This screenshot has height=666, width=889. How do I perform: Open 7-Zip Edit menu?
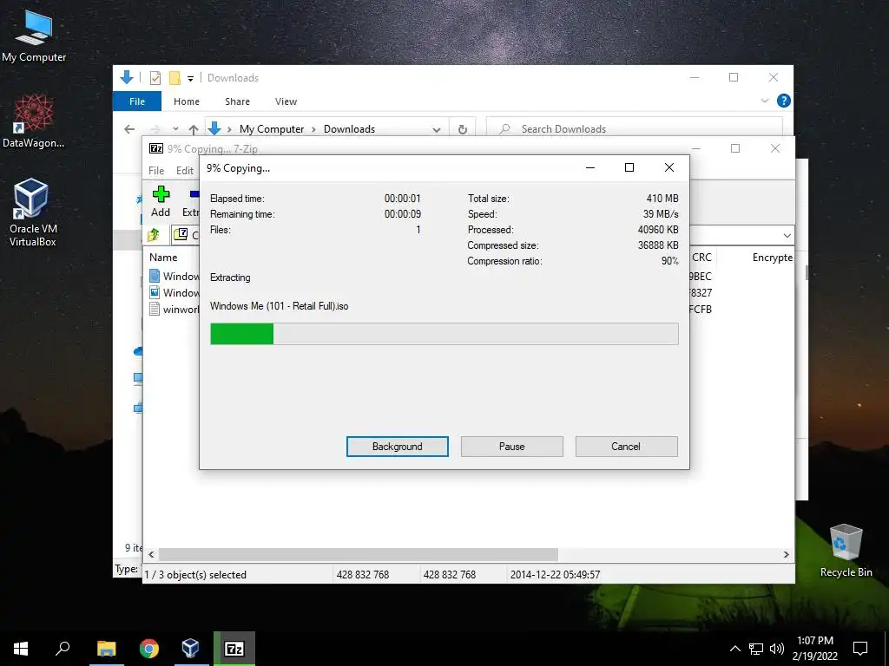[x=184, y=171]
